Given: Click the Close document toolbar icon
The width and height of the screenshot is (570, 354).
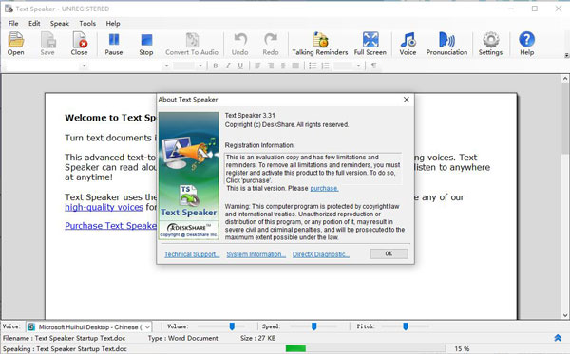Looking at the screenshot, I should tap(79, 44).
